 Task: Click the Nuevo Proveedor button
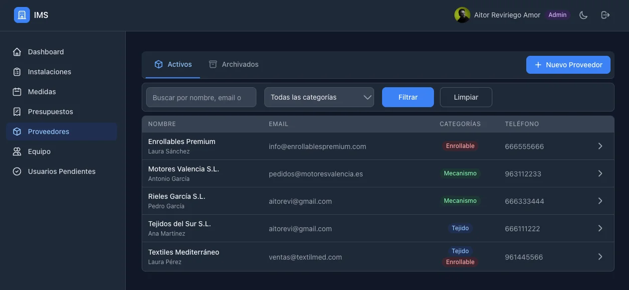coord(568,65)
